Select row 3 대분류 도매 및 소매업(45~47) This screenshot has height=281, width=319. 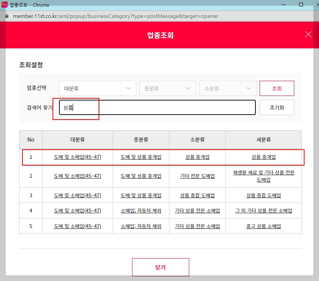click(x=78, y=195)
